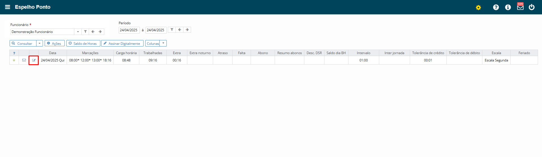Click the Extra column header
Image resolution: width=542 pixels, height=157 pixels.
click(177, 53)
